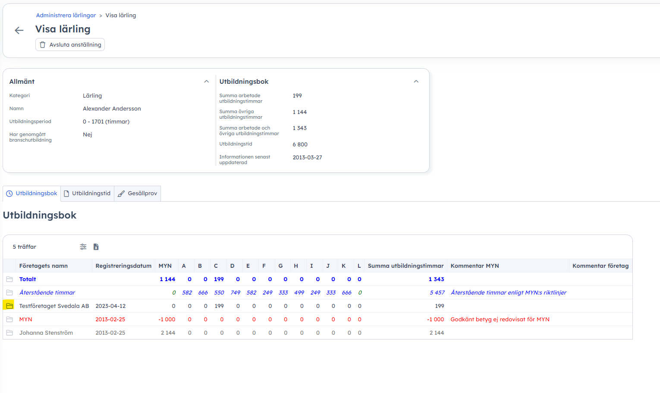Open table filter settings icon

pyautogui.click(x=83, y=247)
